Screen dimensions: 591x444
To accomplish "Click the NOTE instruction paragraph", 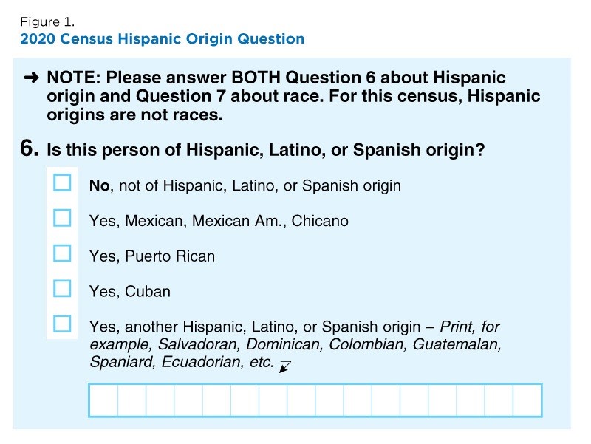I will 293,96.
